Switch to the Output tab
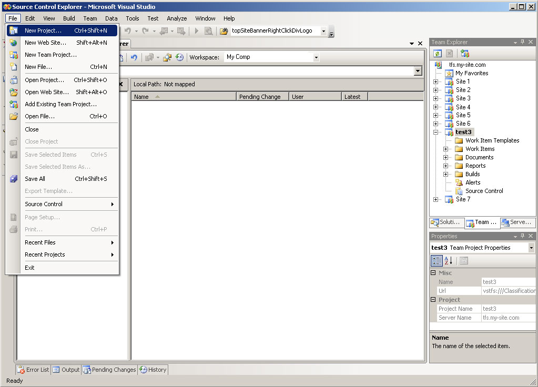Image resolution: width=538 pixels, height=387 pixels. (x=66, y=370)
